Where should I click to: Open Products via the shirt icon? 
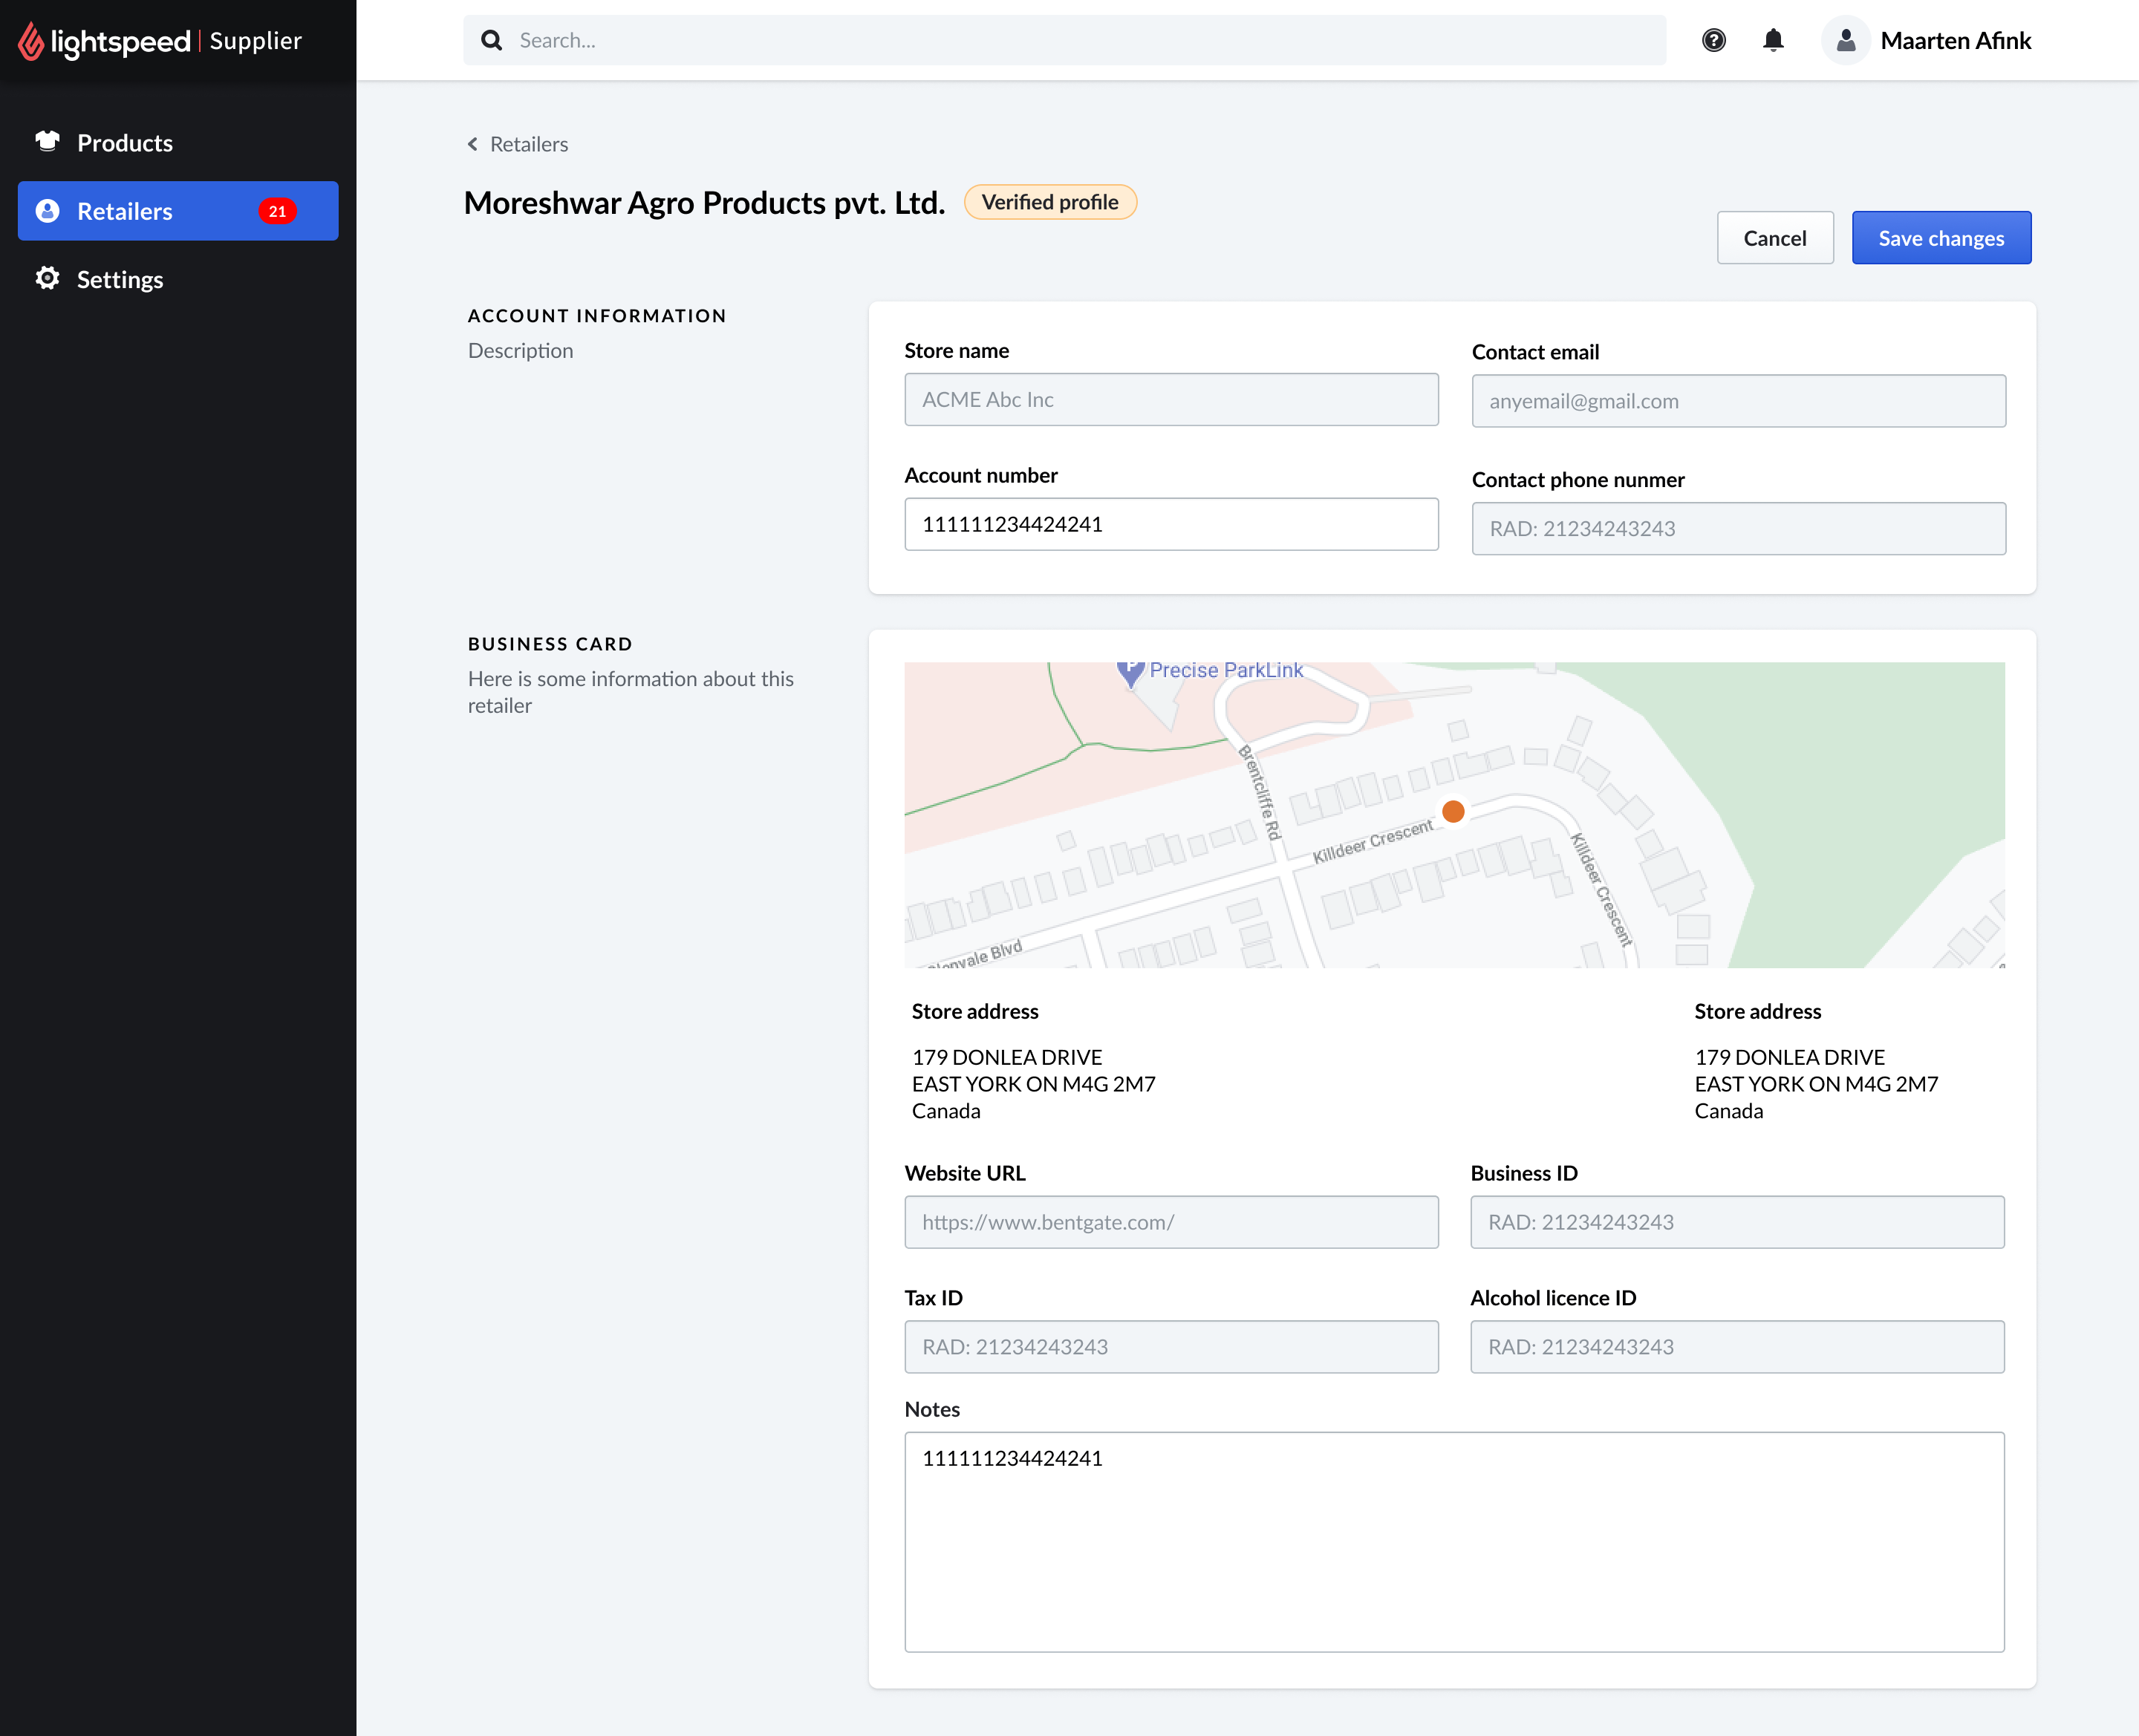[x=47, y=141]
